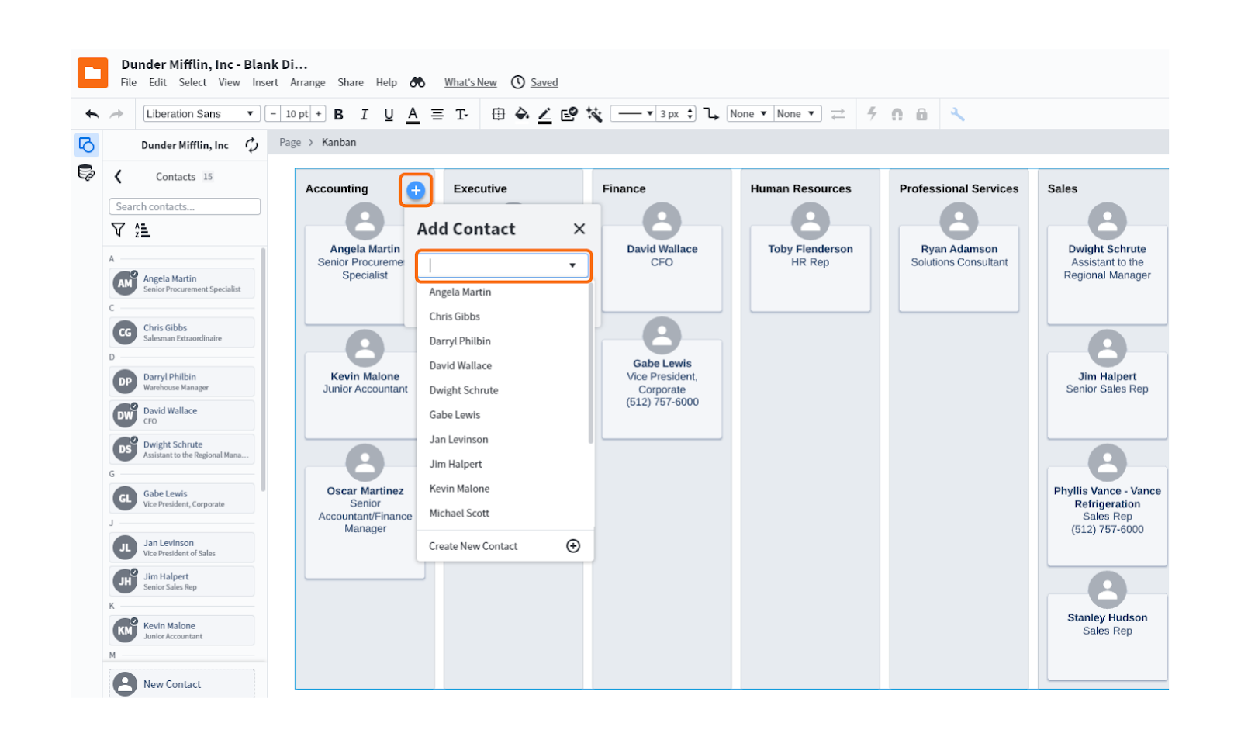Open advanced settings with the wrench icon
The image size is (1241, 747).
click(x=958, y=113)
